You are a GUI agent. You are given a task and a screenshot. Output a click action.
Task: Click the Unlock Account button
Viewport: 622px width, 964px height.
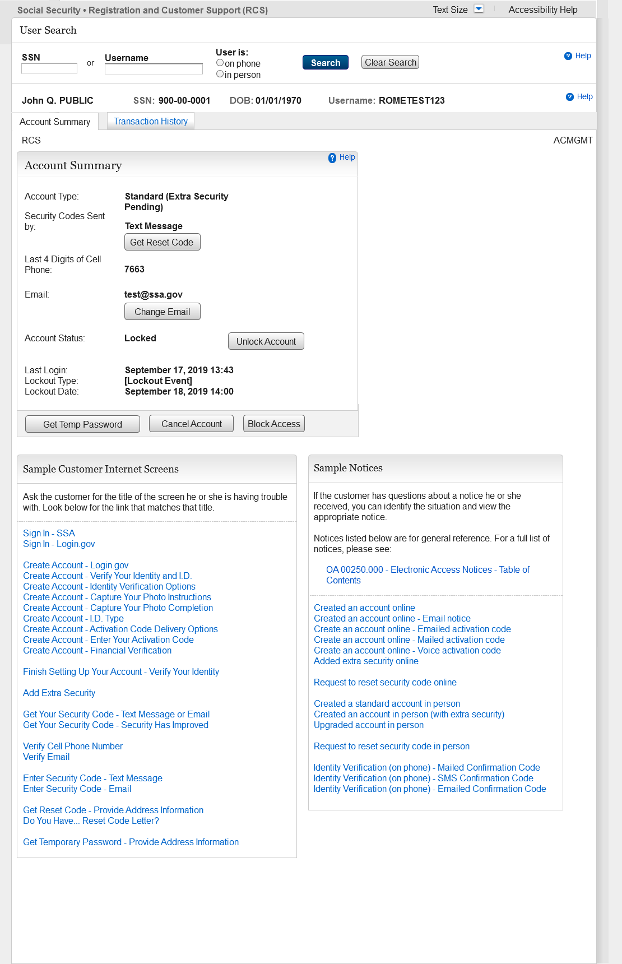[x=266, y=341]
